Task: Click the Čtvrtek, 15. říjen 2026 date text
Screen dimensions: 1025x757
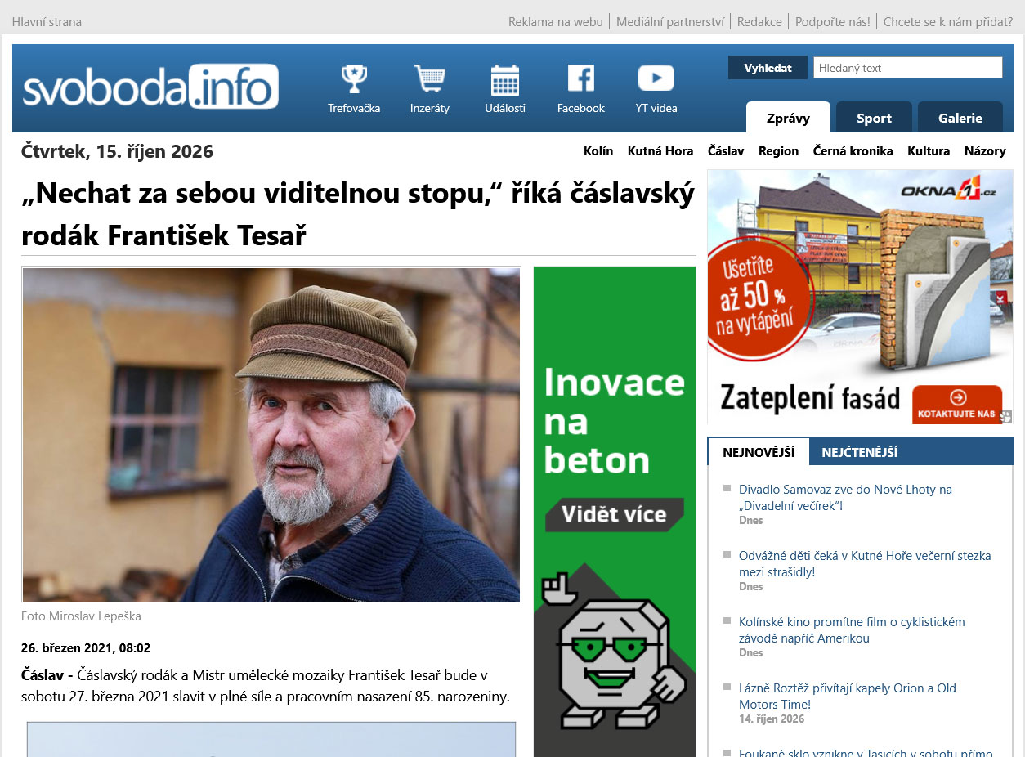Action: (117, 151)
